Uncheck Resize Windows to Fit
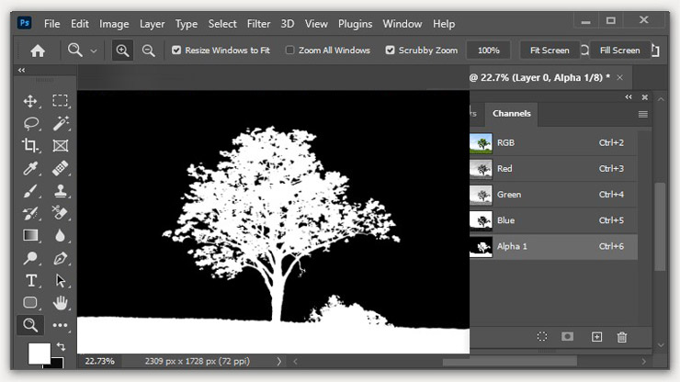The image size is (680, 382). pos(176,51)
